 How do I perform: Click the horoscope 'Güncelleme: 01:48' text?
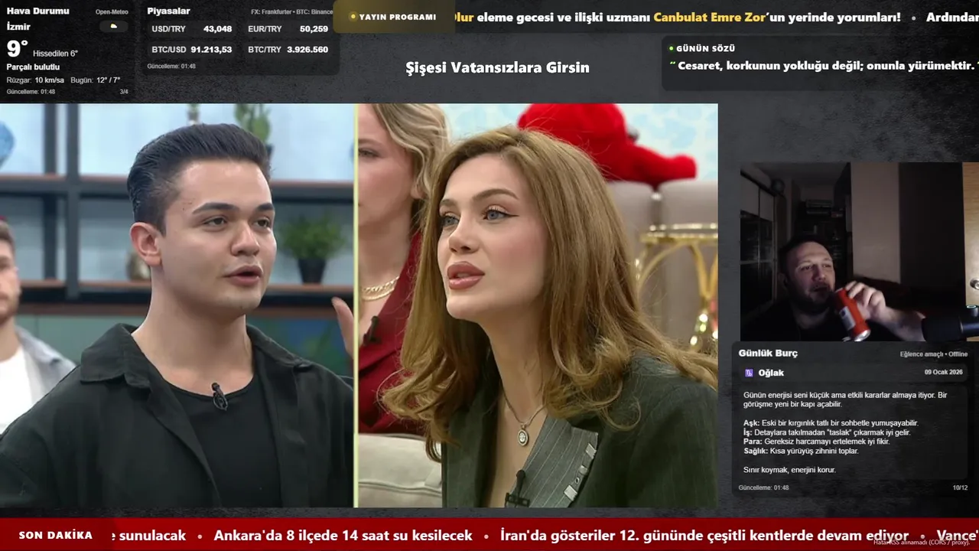point(763,487)
